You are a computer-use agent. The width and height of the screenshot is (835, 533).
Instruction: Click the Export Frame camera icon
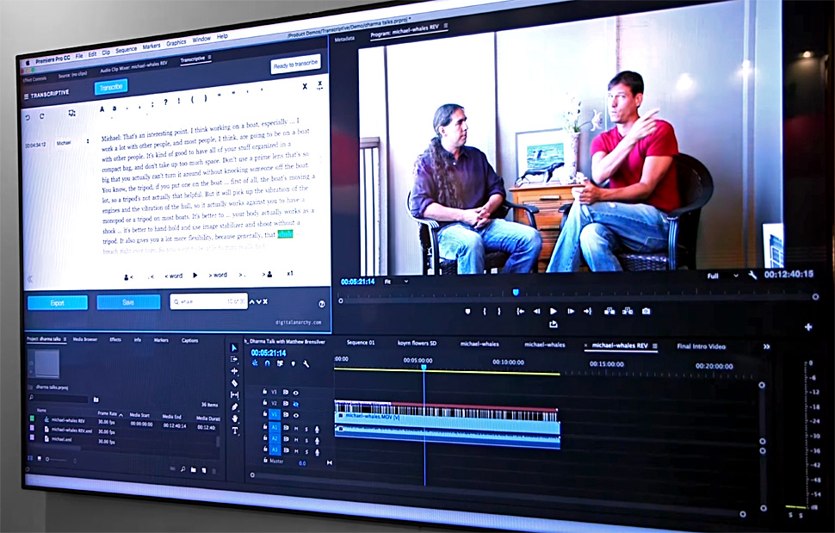pos(646,312)
